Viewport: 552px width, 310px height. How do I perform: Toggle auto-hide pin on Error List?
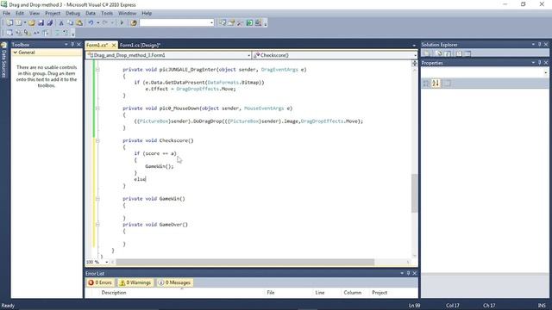[x=408, y=274]
